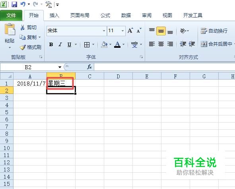Viewport: 235px width, 189px height.
Task: Open Name Box dropdown arrow
Action: 60,67
